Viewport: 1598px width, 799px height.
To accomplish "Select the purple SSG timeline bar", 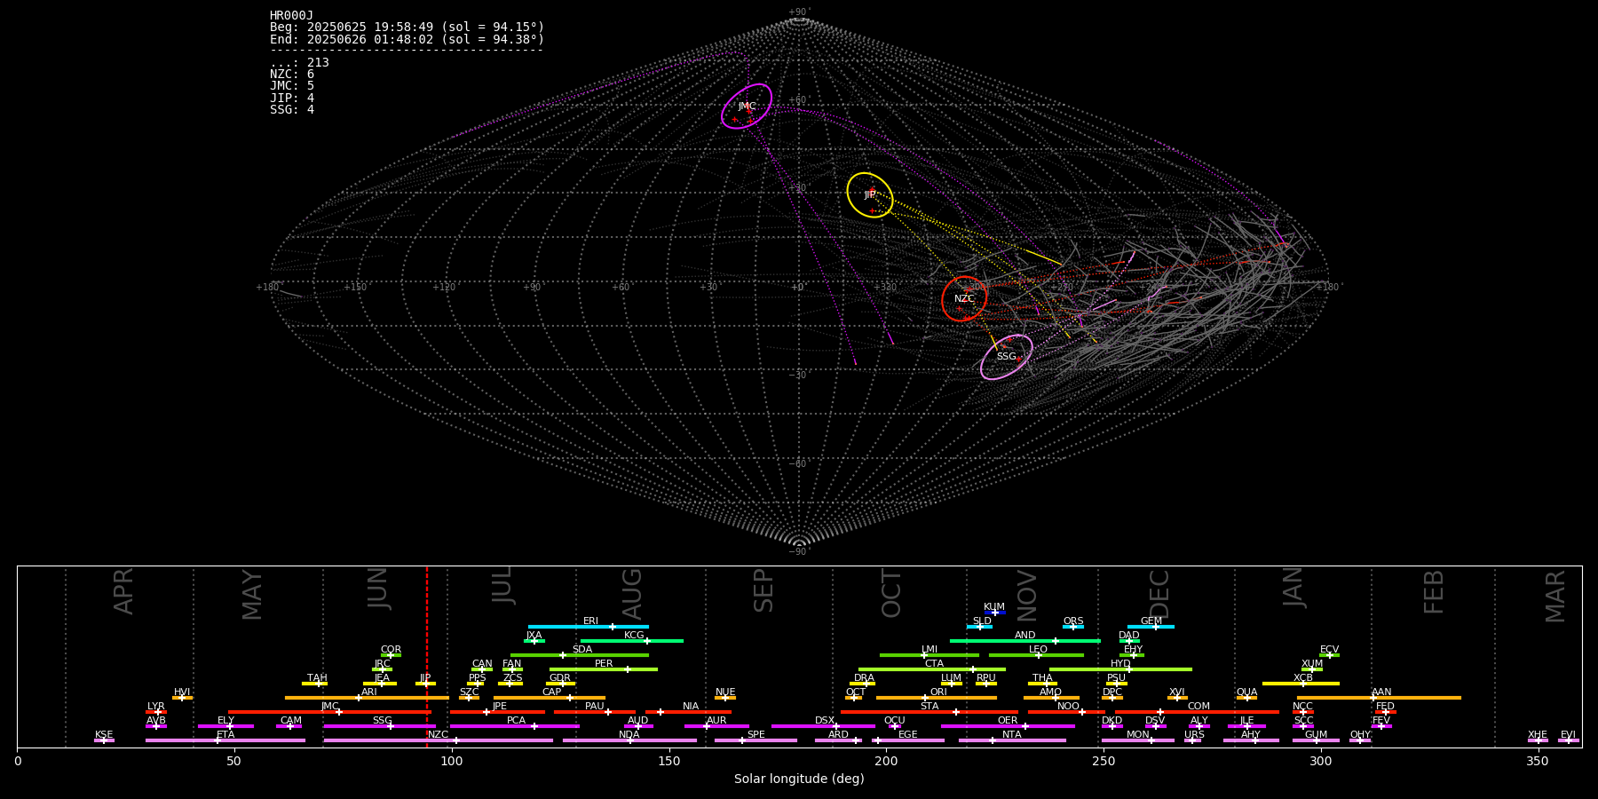I will coord(380,726).
